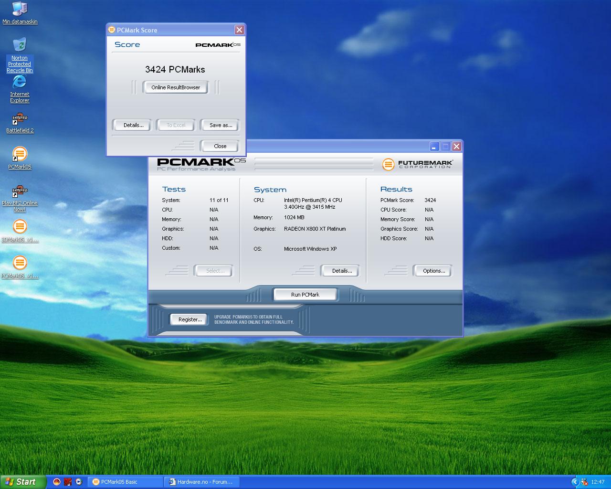This screenshot has height=489, width=611.
Task: Select Battlefield 2 desktop shortcut
Action: (x=20, y=123)
